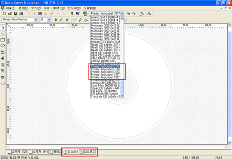Paste from clipboard using the paste icon
Screen dimensions: 232x160
click(x=40, y=14)
